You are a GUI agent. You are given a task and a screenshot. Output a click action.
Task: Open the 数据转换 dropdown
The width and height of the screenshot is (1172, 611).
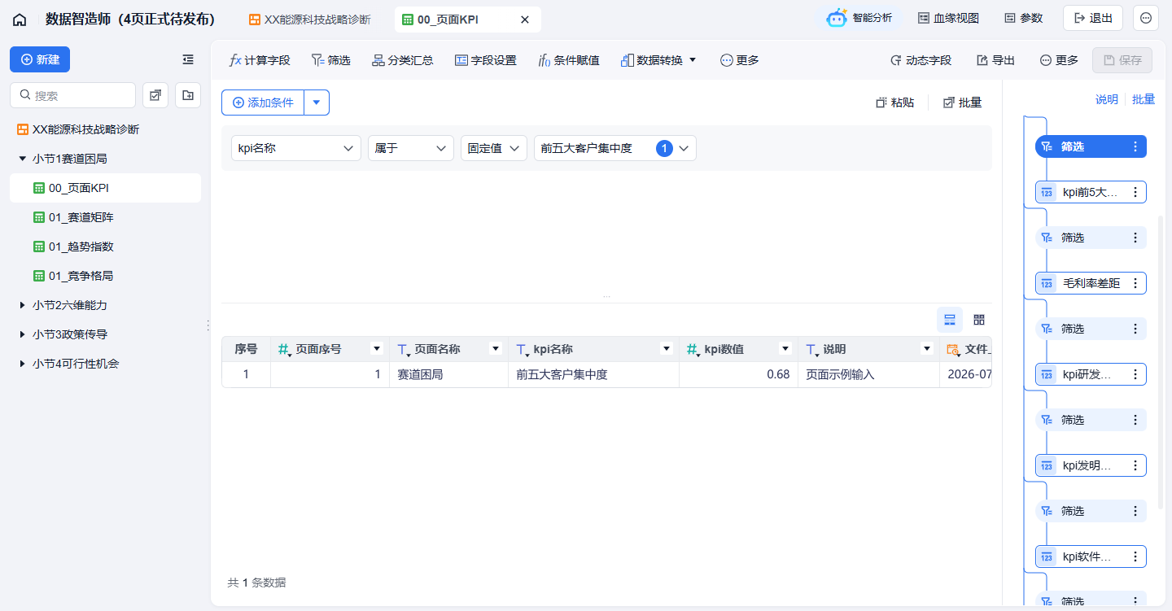coord(658,60)
